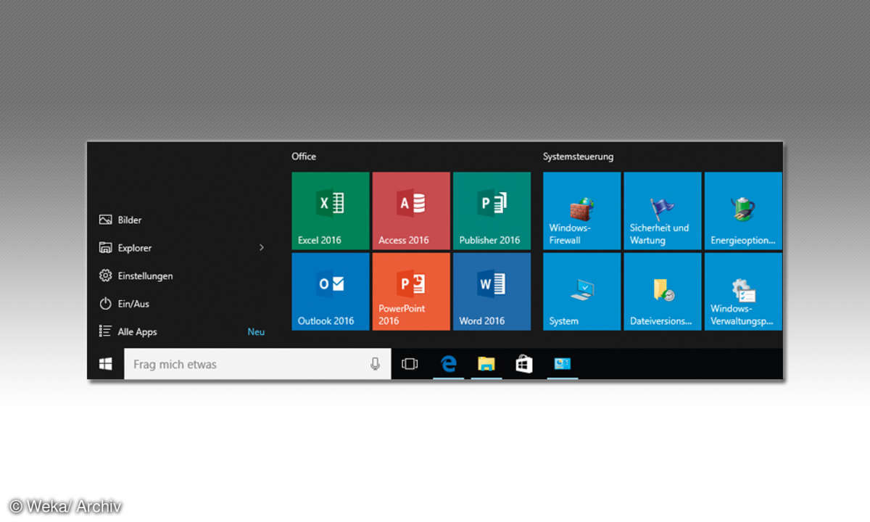Click the microphone icon in the search box
The image size is (870, 522).
tap(375, 364)
